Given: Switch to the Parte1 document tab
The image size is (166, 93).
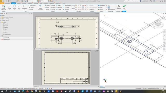Looking at the screenshot, I should click(x=101, y=86).
